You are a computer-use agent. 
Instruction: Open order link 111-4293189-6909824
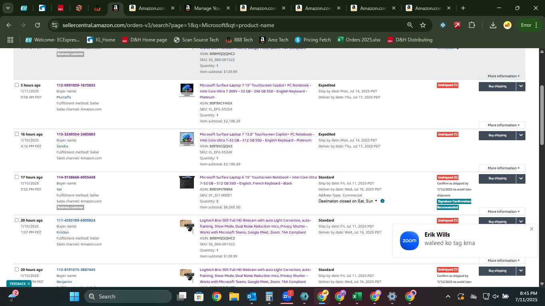coord(76,220)
